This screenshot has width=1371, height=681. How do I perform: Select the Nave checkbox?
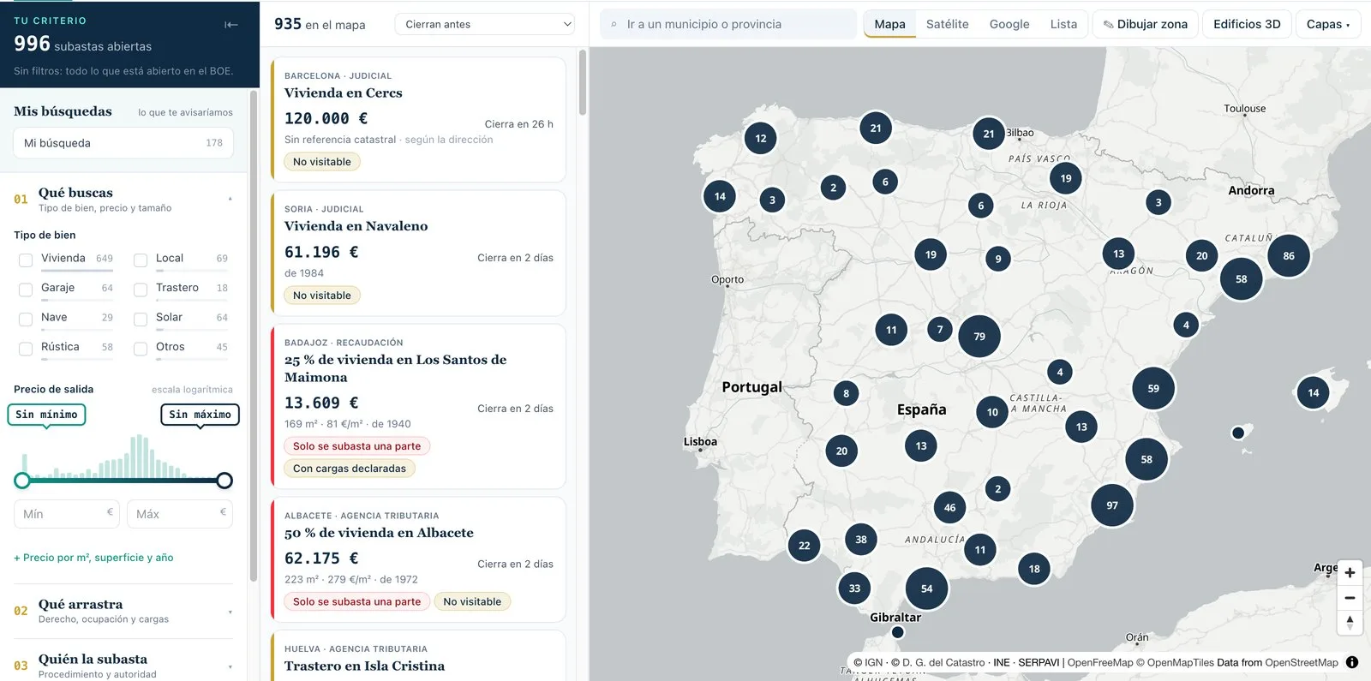[x=26, y=319]
